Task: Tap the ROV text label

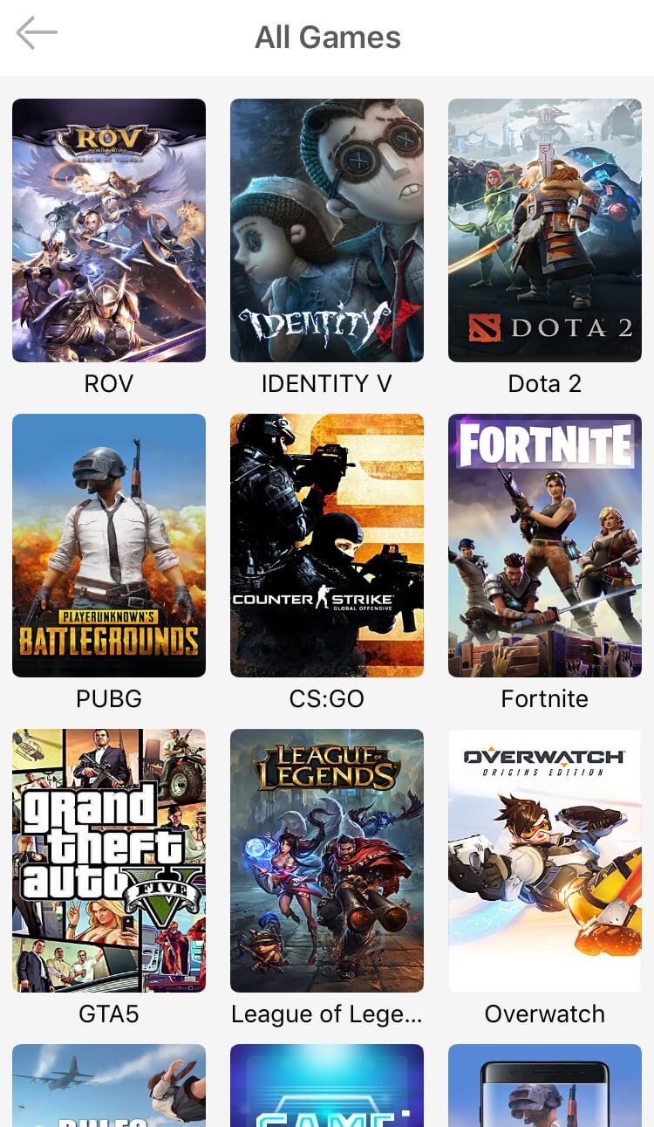Action: coord(109,383)
